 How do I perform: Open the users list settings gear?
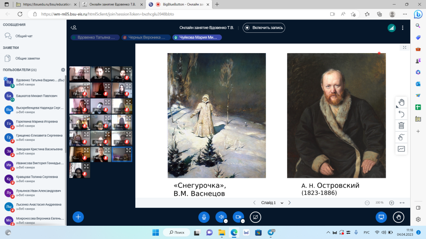(63, 70)
